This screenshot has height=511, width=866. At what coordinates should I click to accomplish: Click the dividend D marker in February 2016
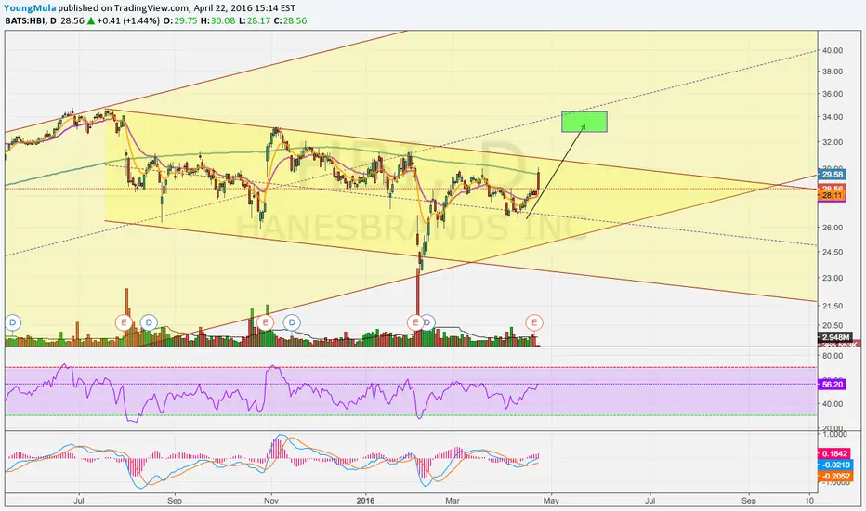[426, 322]
